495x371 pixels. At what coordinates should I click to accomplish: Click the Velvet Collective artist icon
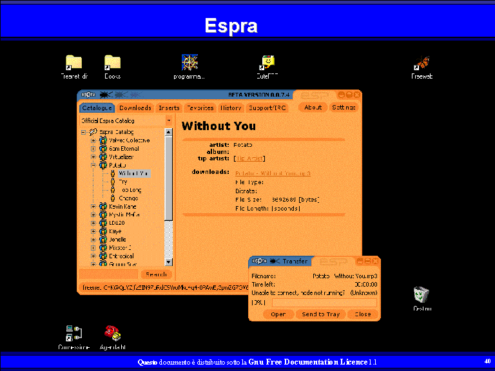pyautogui.click(x=103, y=140)
